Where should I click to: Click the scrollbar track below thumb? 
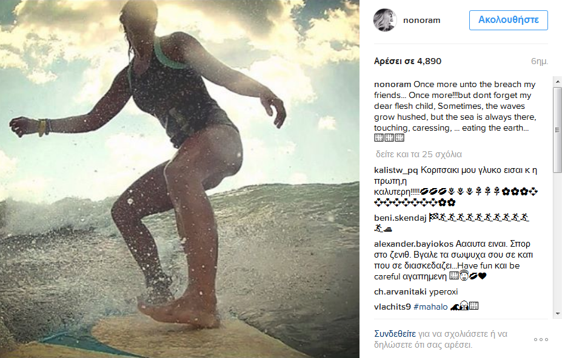coord(557,241)
